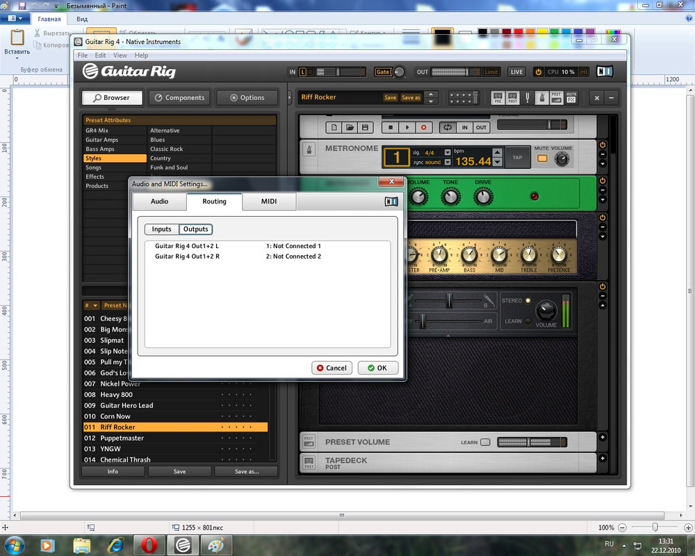The image size is (695, 556).
Task: Toggle Tapedeck loop button
Action: (x=448, y=128)
